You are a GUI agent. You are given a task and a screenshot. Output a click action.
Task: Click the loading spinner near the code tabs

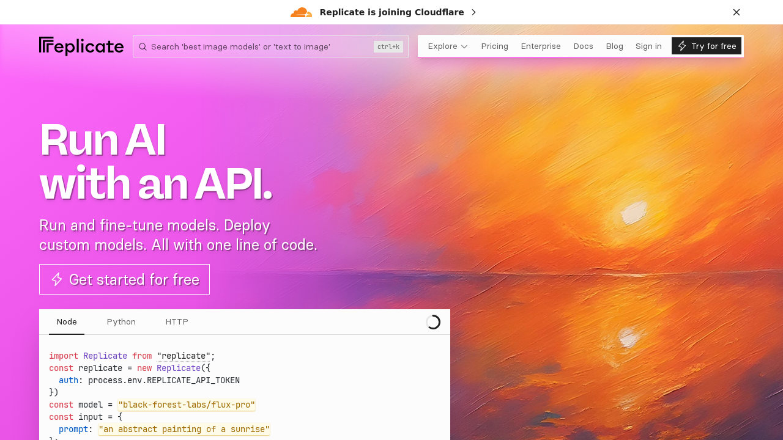tap(433, 321)
